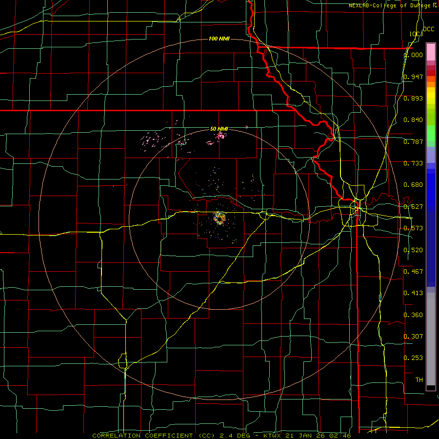Pick the pink segment of the color scale
This screenshot has height=439, width=439.
click(431, 52)
